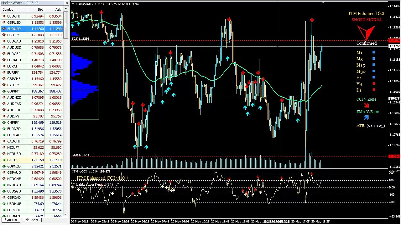Click the 2015.05.20 16:05 crosshair time label
The height and width of the screenshot is (225, 401).
coord(277,221)
